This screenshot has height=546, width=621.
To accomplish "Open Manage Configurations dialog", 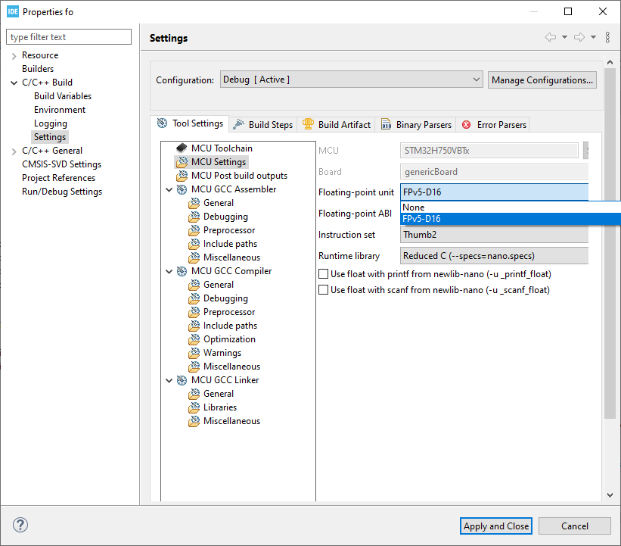I will [542, 80].
